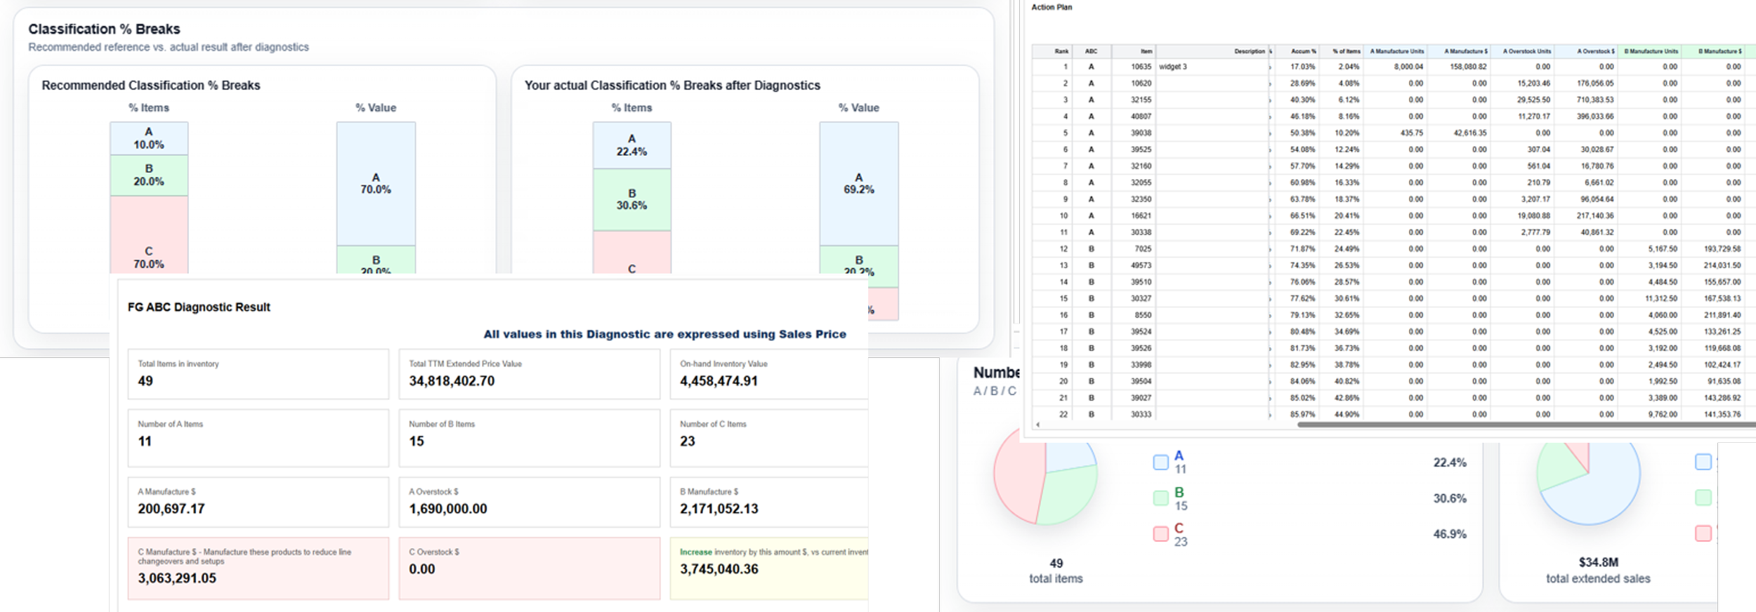1756x612 pixels.
Task: Select item number 10635 cell
Action: (x=1133, y=67)
